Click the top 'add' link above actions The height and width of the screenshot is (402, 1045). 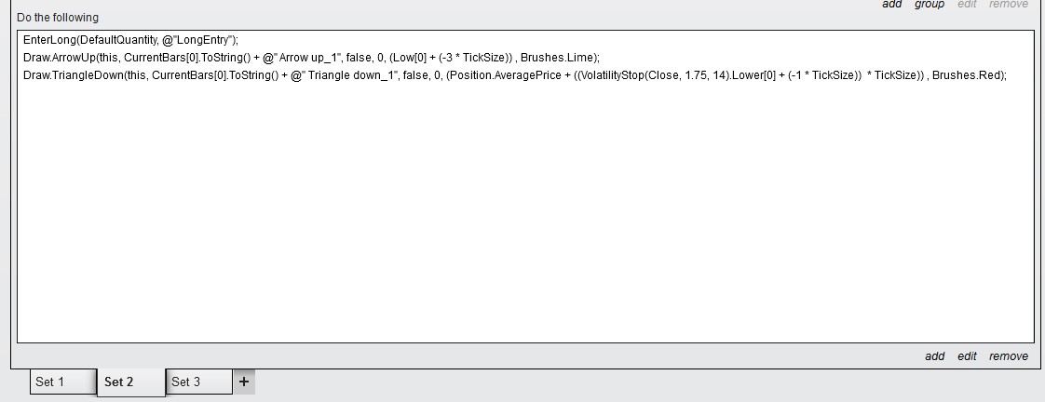[891, 5]
